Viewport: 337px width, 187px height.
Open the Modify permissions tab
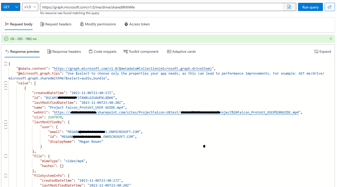[x=98, y=24]
